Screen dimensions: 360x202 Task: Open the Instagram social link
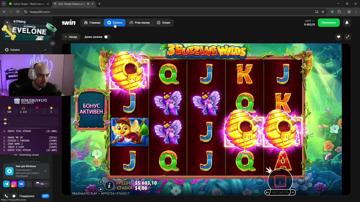click(x=14, y=184)
